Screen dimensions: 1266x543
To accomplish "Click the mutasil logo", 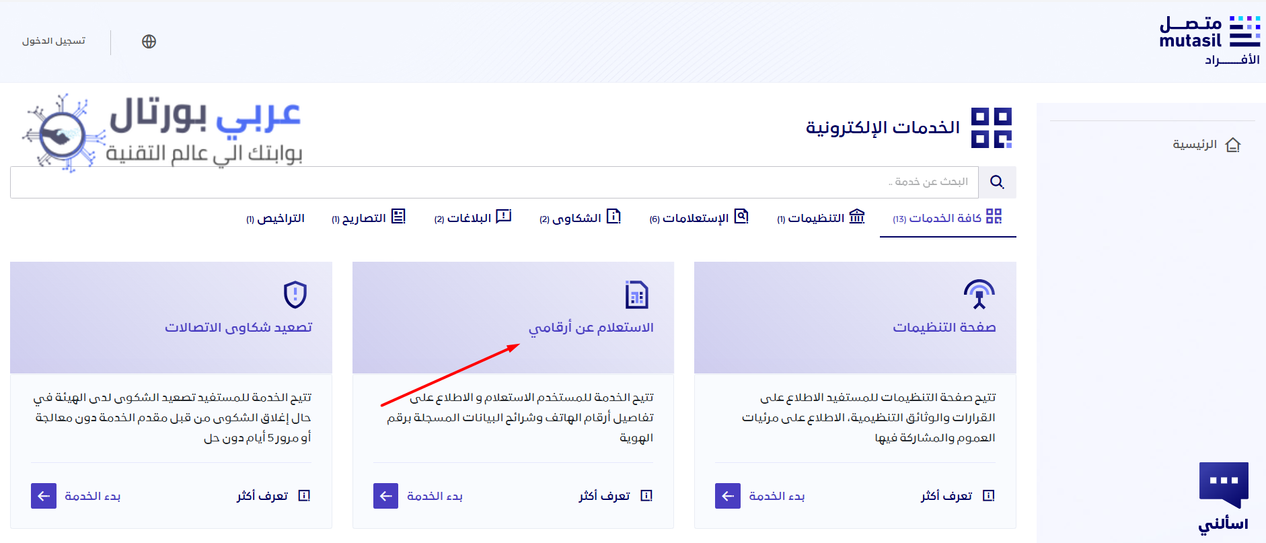I will coord(1209,32).
